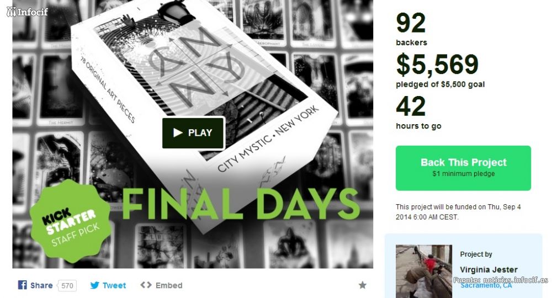Click the Twitter bird icon
The height and width of the screenshot is (298, 552).
(x=94, y=285)
